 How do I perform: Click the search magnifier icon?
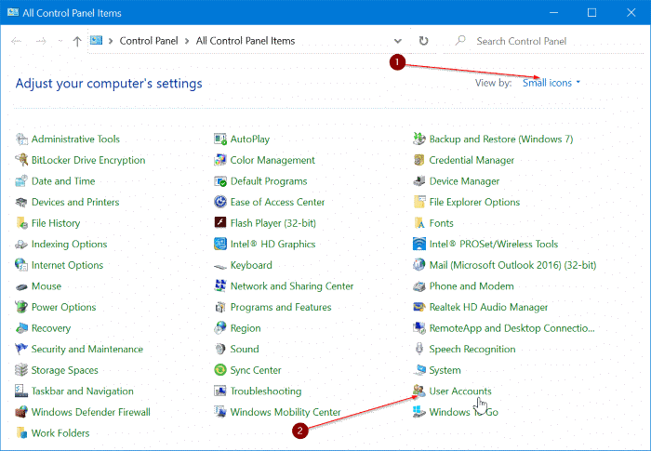pos(460,40)
